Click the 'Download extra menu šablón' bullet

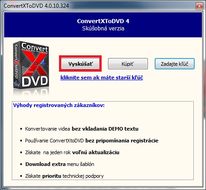pyautogui.click(x=60, y=164)
